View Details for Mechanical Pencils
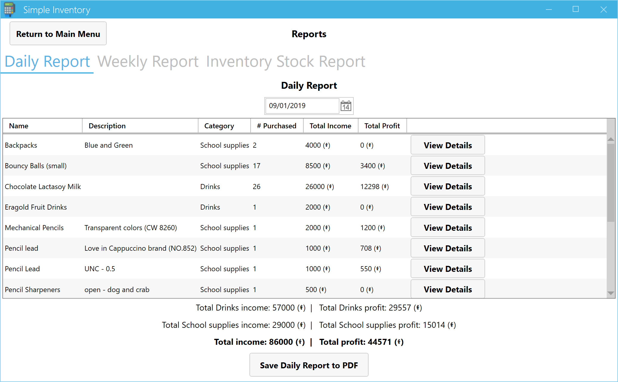The height and width of the screenshot is (382, 618). click(448, 228)
